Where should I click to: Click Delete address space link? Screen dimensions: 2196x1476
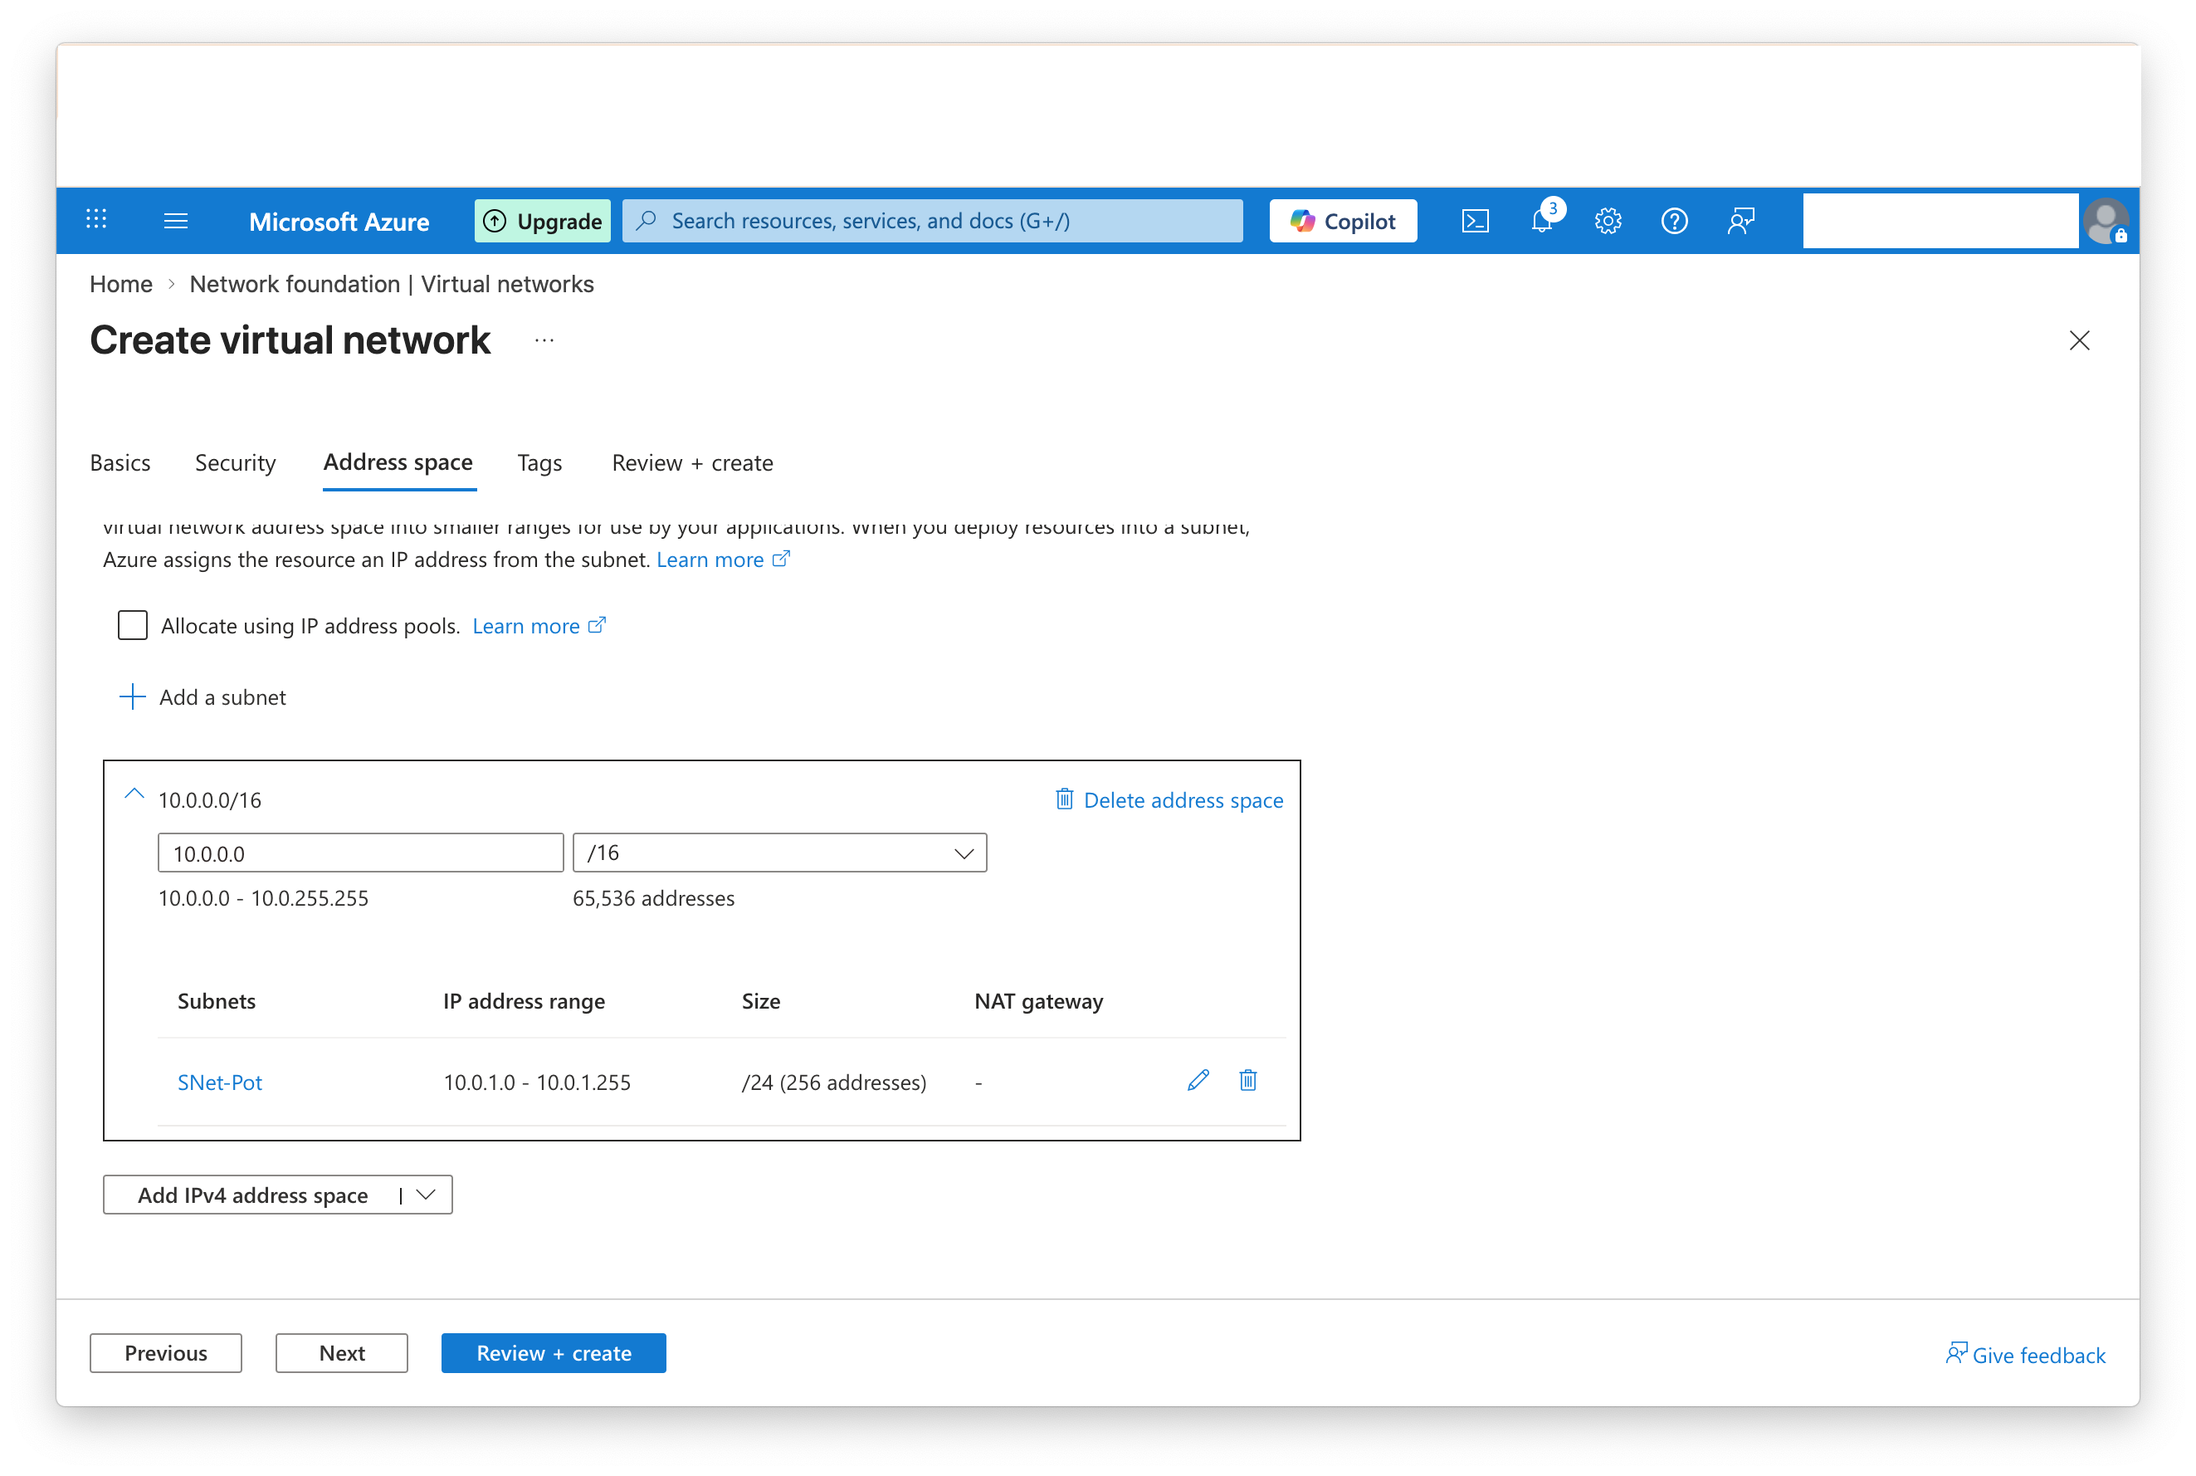(x=1169, y=800)
